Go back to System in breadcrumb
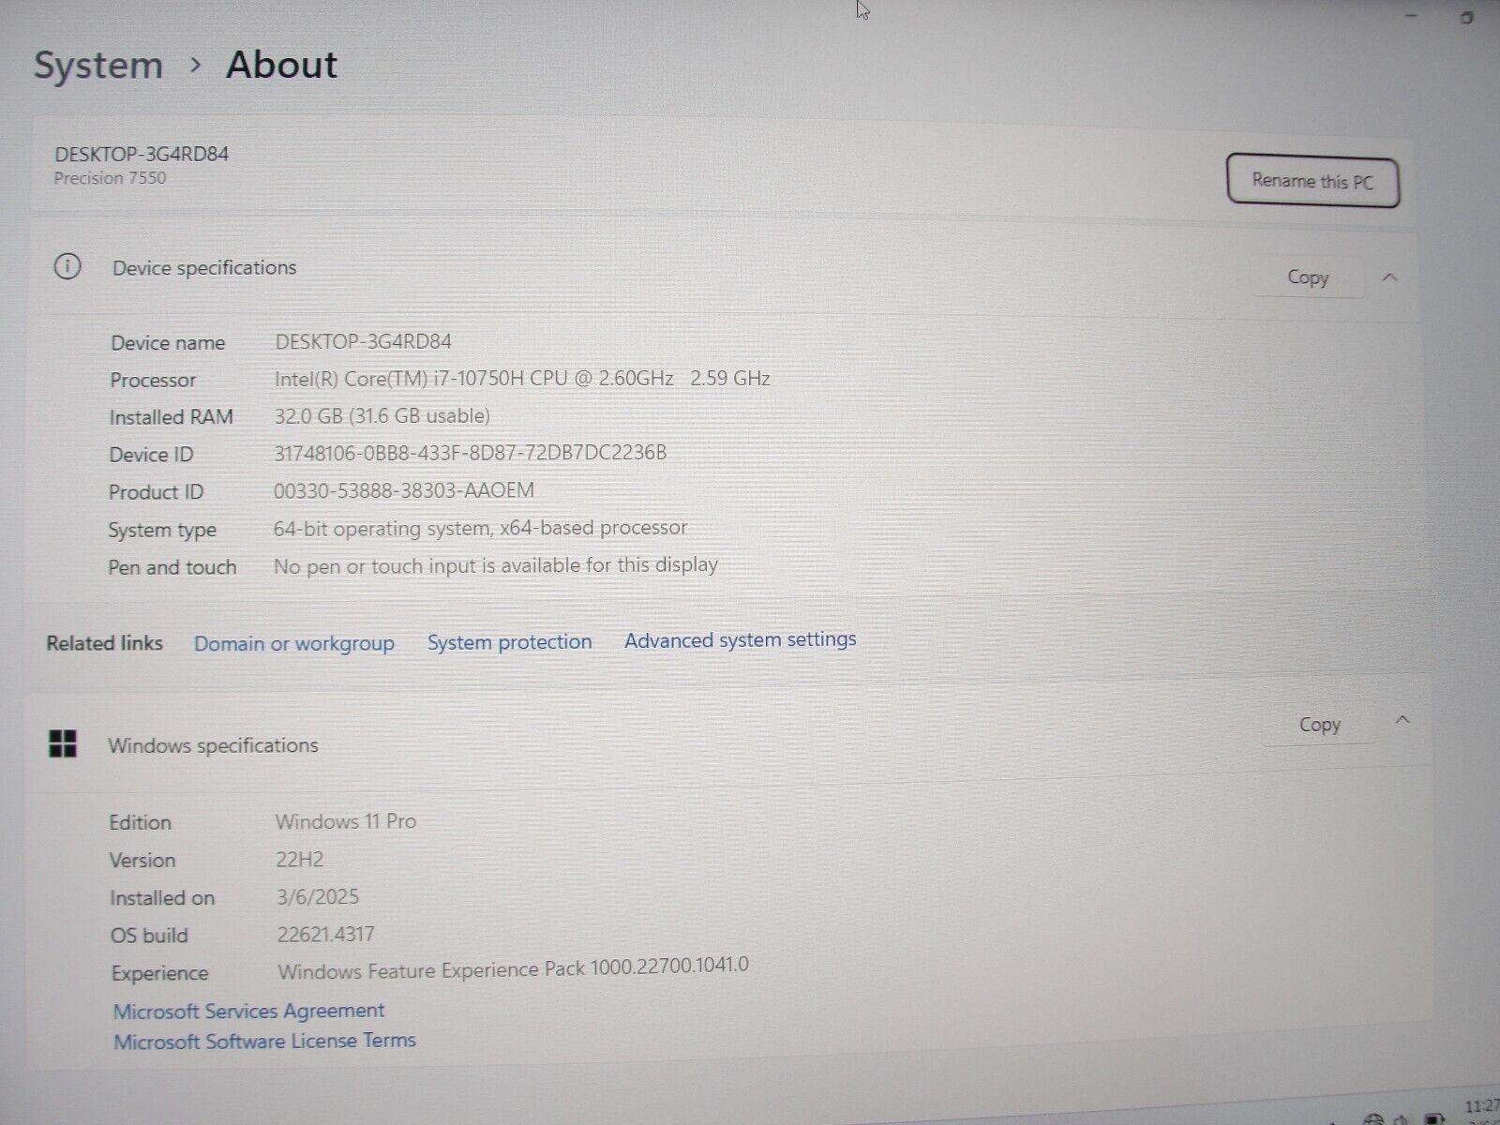1500x1125 pixels. click(x=98, y=66)
